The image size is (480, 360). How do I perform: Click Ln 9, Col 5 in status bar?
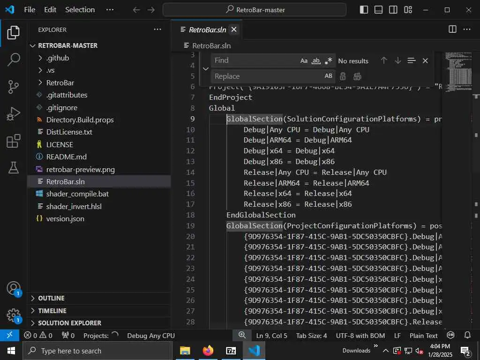[x=271, y=336]
